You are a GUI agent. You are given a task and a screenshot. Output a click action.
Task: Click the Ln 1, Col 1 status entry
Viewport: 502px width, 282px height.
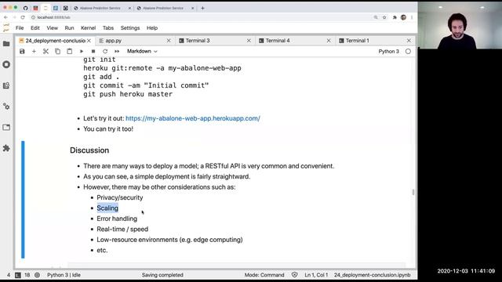316,275
